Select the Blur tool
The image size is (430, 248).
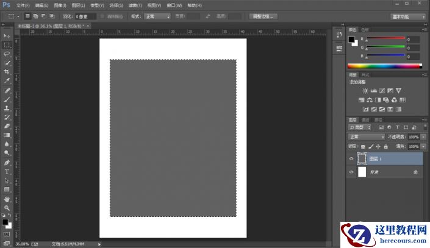point(7,144)
